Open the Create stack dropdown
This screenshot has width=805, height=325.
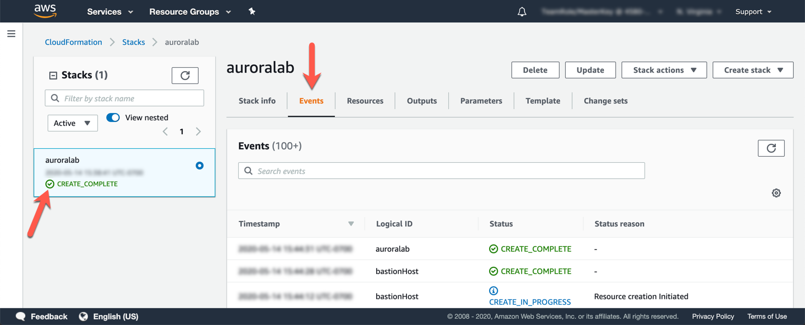pyautogui.click(x=753, y=70)
